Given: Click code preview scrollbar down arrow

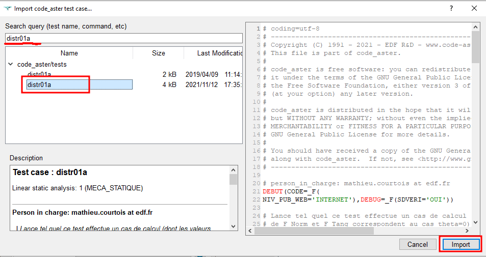Looking at the screenshot, I should [475, 222].
